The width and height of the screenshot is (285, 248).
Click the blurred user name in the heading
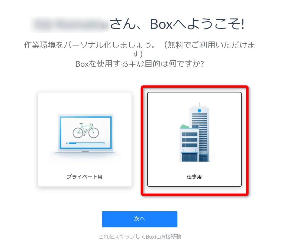click(70, 25)
